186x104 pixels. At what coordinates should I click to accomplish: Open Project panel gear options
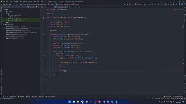tap(36, 7)
